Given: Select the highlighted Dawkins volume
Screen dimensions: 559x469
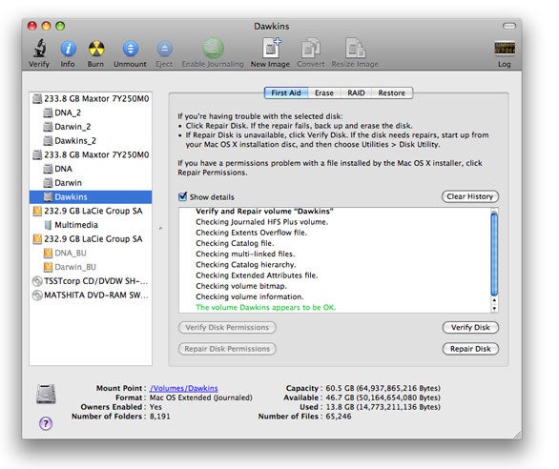Looking at the screenshot, I should click(91, 196).
